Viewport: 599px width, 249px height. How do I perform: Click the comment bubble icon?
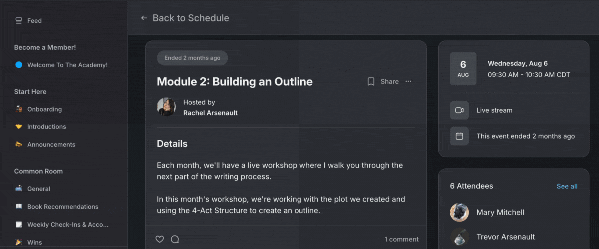coord(175,239)
